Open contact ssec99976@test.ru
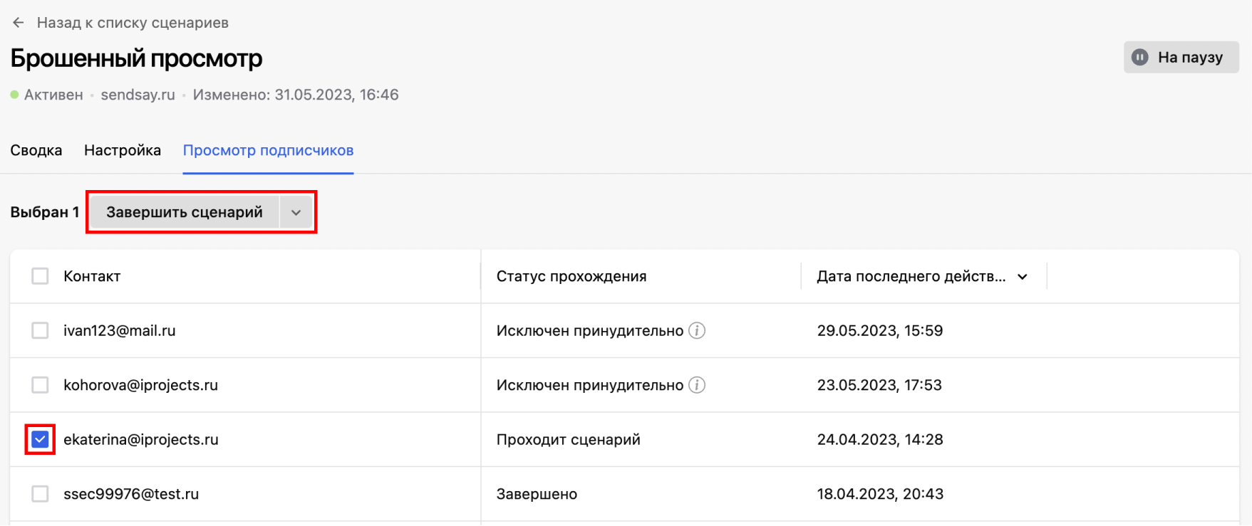 [131, 494]
